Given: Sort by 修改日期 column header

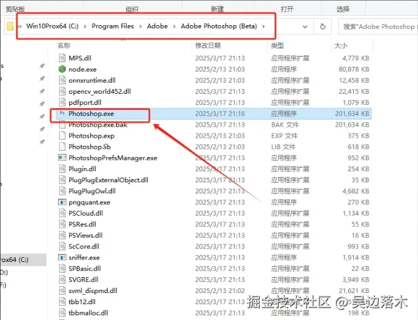Looking at the screenshot, I should (x=208, y=46).
